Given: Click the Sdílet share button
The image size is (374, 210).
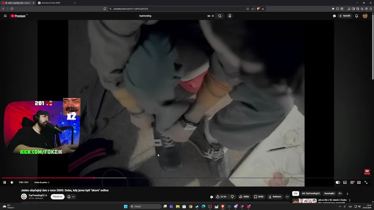Looking at the screenshot, I should tap(244, 197).
